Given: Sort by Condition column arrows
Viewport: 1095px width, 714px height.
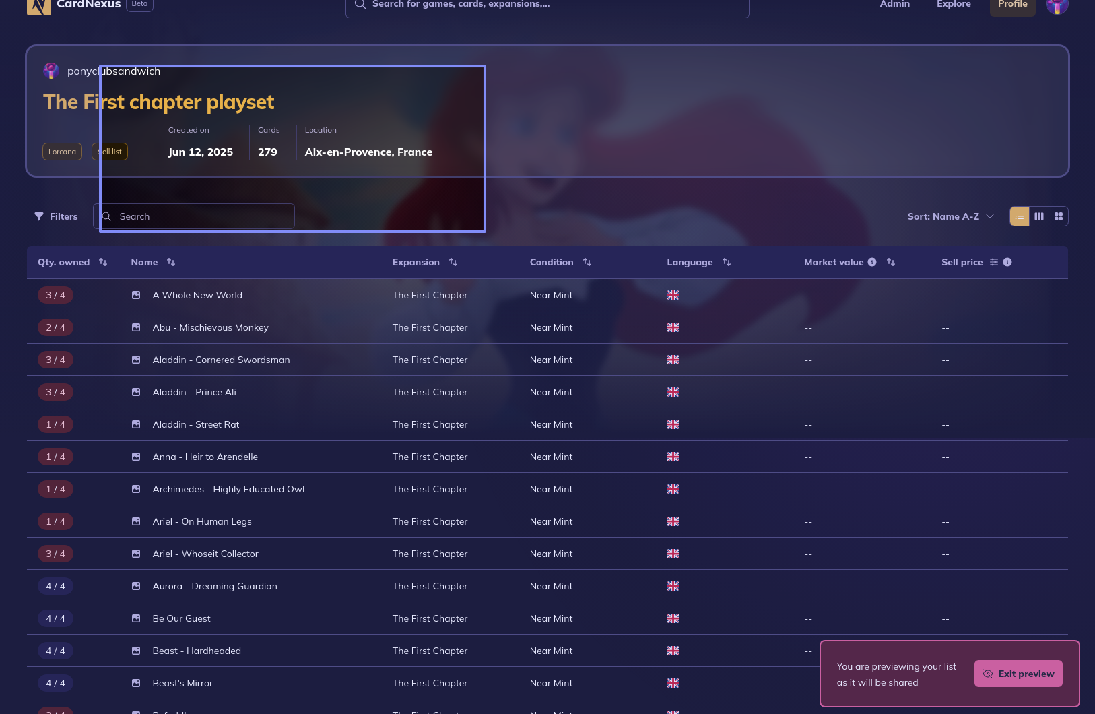Looking at the screenshot, I should 587,262.
